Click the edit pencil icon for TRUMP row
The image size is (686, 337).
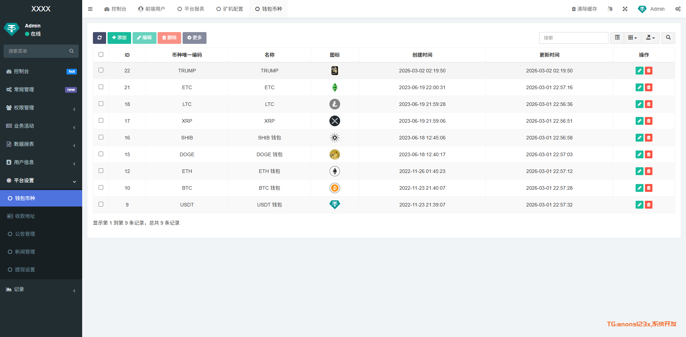(639, 71)
